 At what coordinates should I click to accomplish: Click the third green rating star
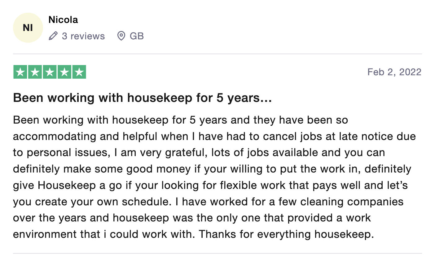pyautogui.click(x=50, y=72)
